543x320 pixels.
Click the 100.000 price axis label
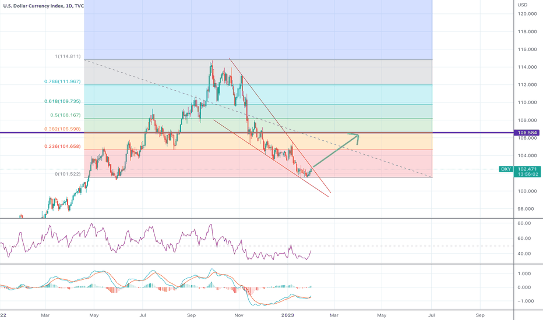point(527,191)
